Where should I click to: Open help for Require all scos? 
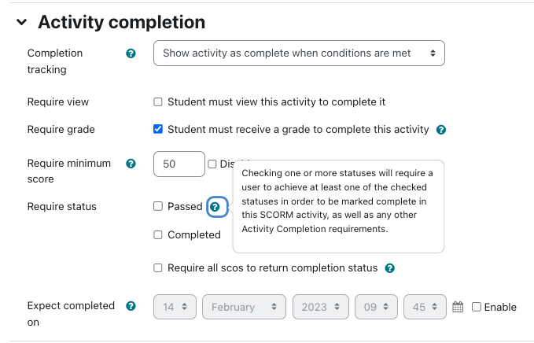point(389,268)
